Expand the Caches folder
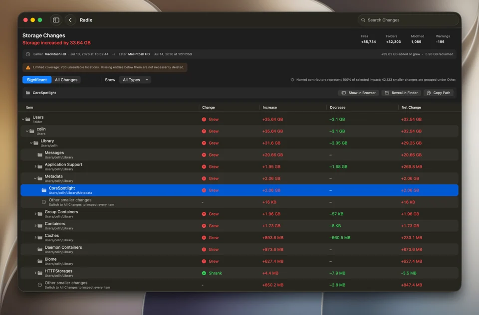Image resolution: width=479 pixels, height=315 pixels. [x=35, y=237]
